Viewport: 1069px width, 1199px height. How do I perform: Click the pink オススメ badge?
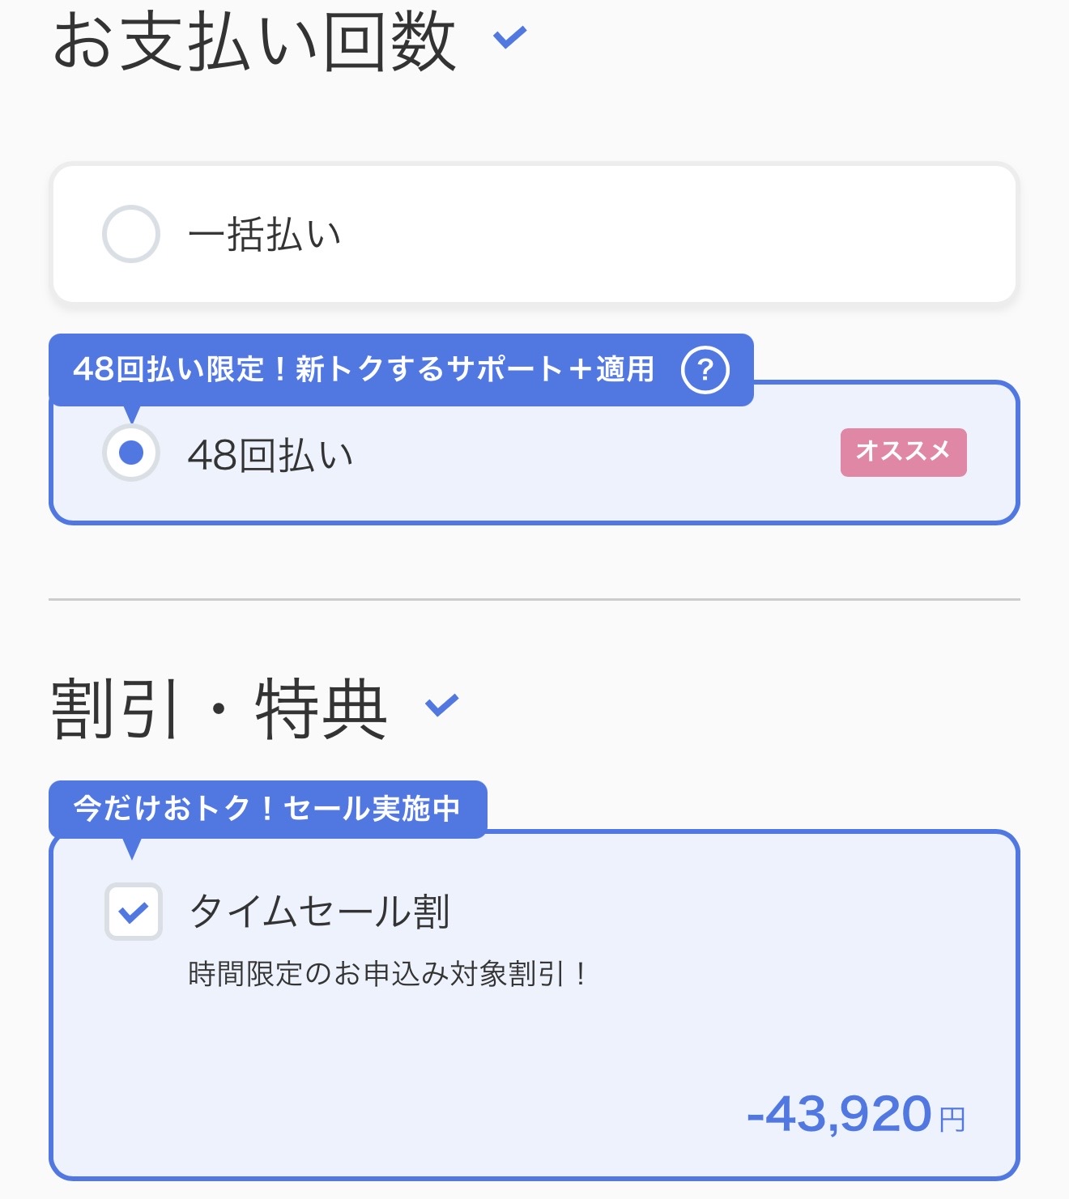click(903, 452)
